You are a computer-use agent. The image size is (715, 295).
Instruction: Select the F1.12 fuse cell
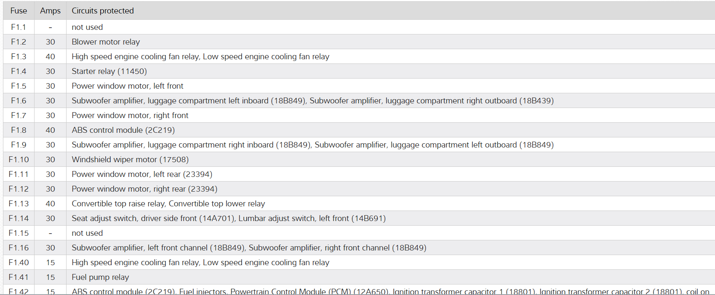pyautogui.click(x=19, y=189)
